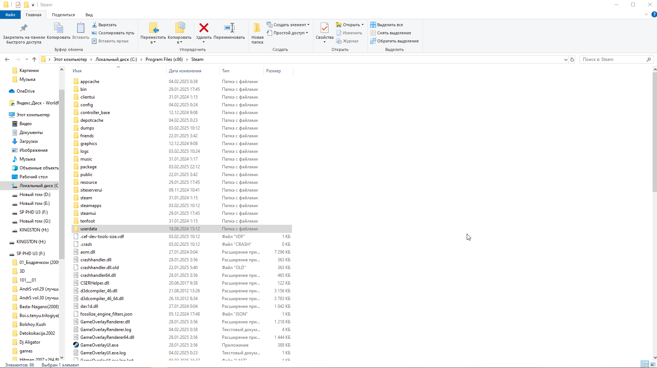Image resolution: width=657 pixels, height=368 pixels.
Task: Expand Простой доступ dropdown
Action: pyautogui.click(x=287, y=33)
